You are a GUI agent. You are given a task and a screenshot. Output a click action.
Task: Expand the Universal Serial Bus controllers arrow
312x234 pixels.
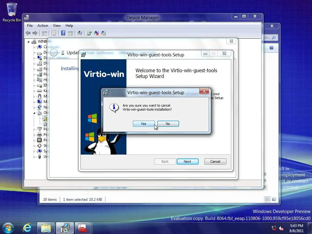pyautogui.click(x=34, y=157)
